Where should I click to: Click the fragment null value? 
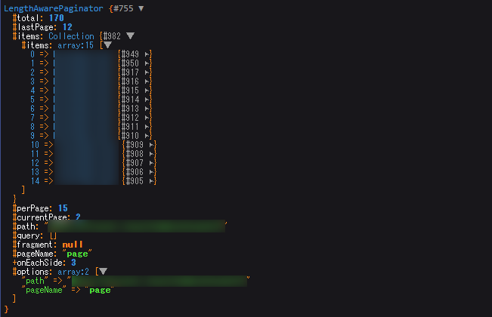point(73,245)
